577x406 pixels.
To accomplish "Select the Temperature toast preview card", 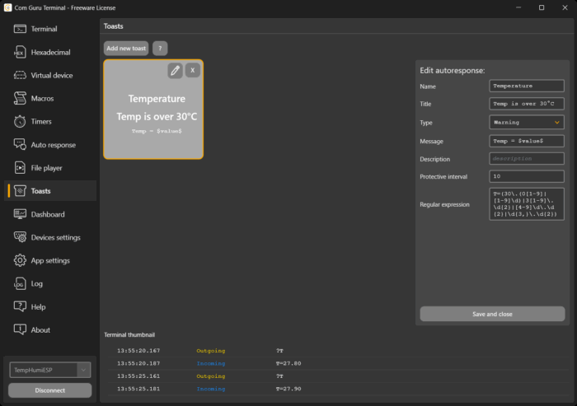I will (153, 115).
